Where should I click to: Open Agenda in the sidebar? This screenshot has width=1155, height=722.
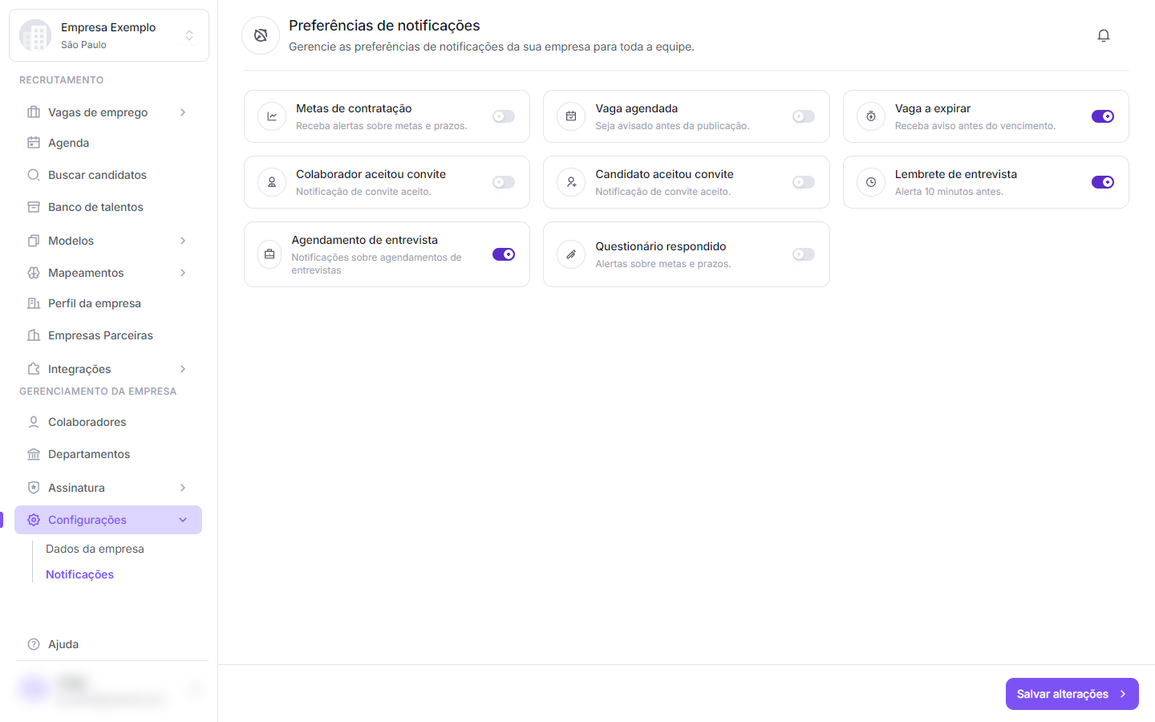(108, 143)
